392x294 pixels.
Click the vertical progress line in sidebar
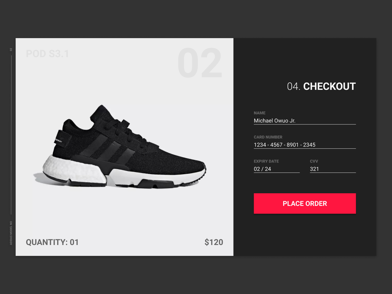pos(11,135)
